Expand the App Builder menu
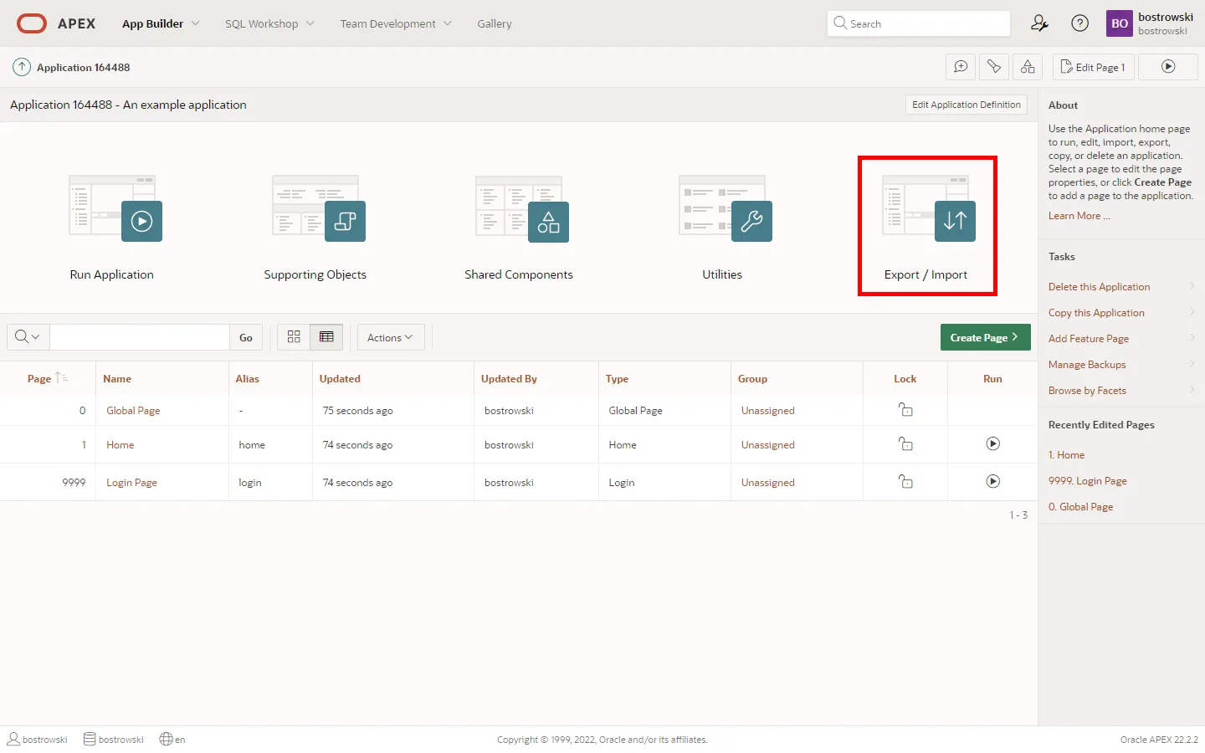1205x753 pixels. tap(160, 23)
